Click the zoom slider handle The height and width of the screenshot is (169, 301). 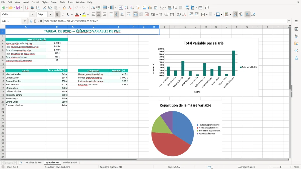click(x=281, y=167)
